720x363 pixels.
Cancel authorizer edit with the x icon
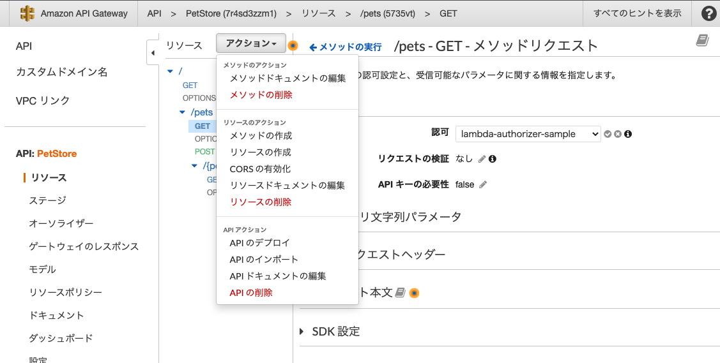coord(618,134)
